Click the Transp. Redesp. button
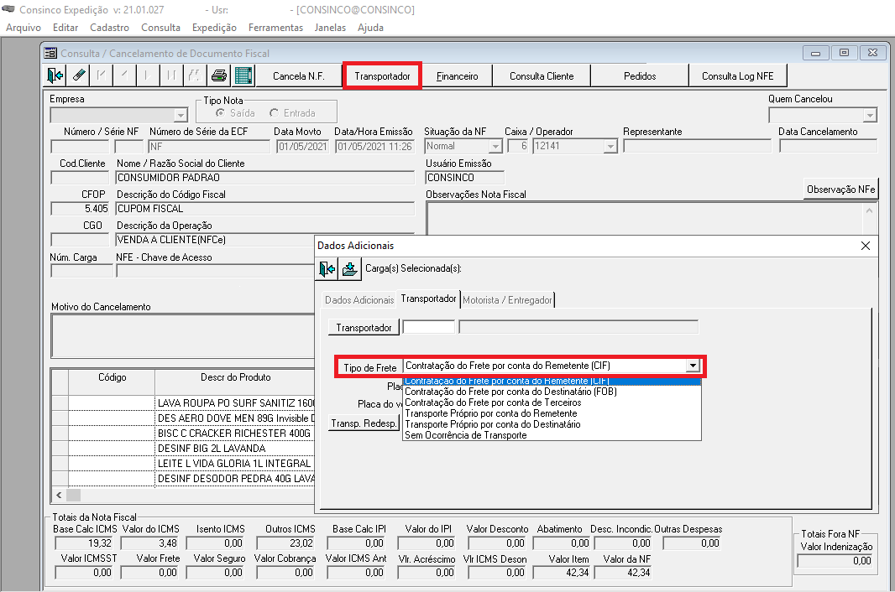895x592 pixels. pos(364,423)
